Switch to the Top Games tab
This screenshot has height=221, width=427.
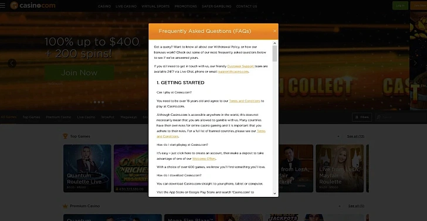click(x=31, y=117)
